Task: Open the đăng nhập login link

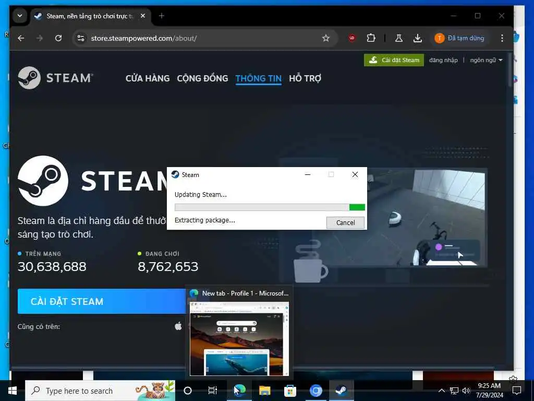Action: (x=443, y=60)
